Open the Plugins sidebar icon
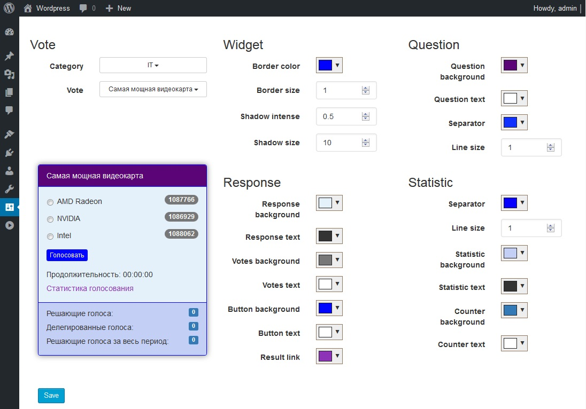Image resolution: width=586 pixels, height=409 pixels. [x=9, y=153]
